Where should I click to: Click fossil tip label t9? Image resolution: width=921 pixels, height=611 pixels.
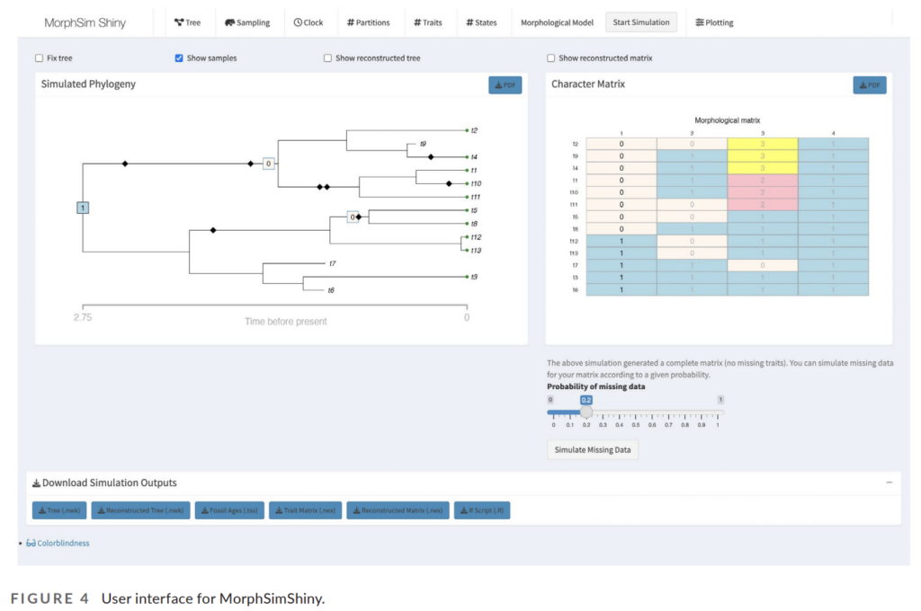pos(423,144)
